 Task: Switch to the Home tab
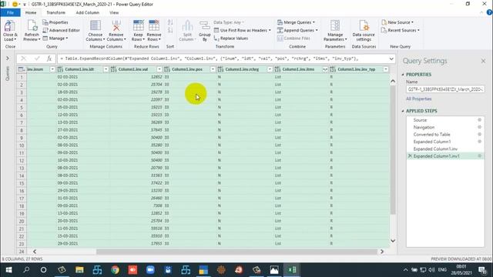(31, 12)
